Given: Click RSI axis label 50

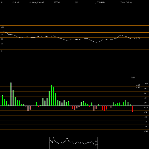Looking at the screenshot, I should point(2,39).
